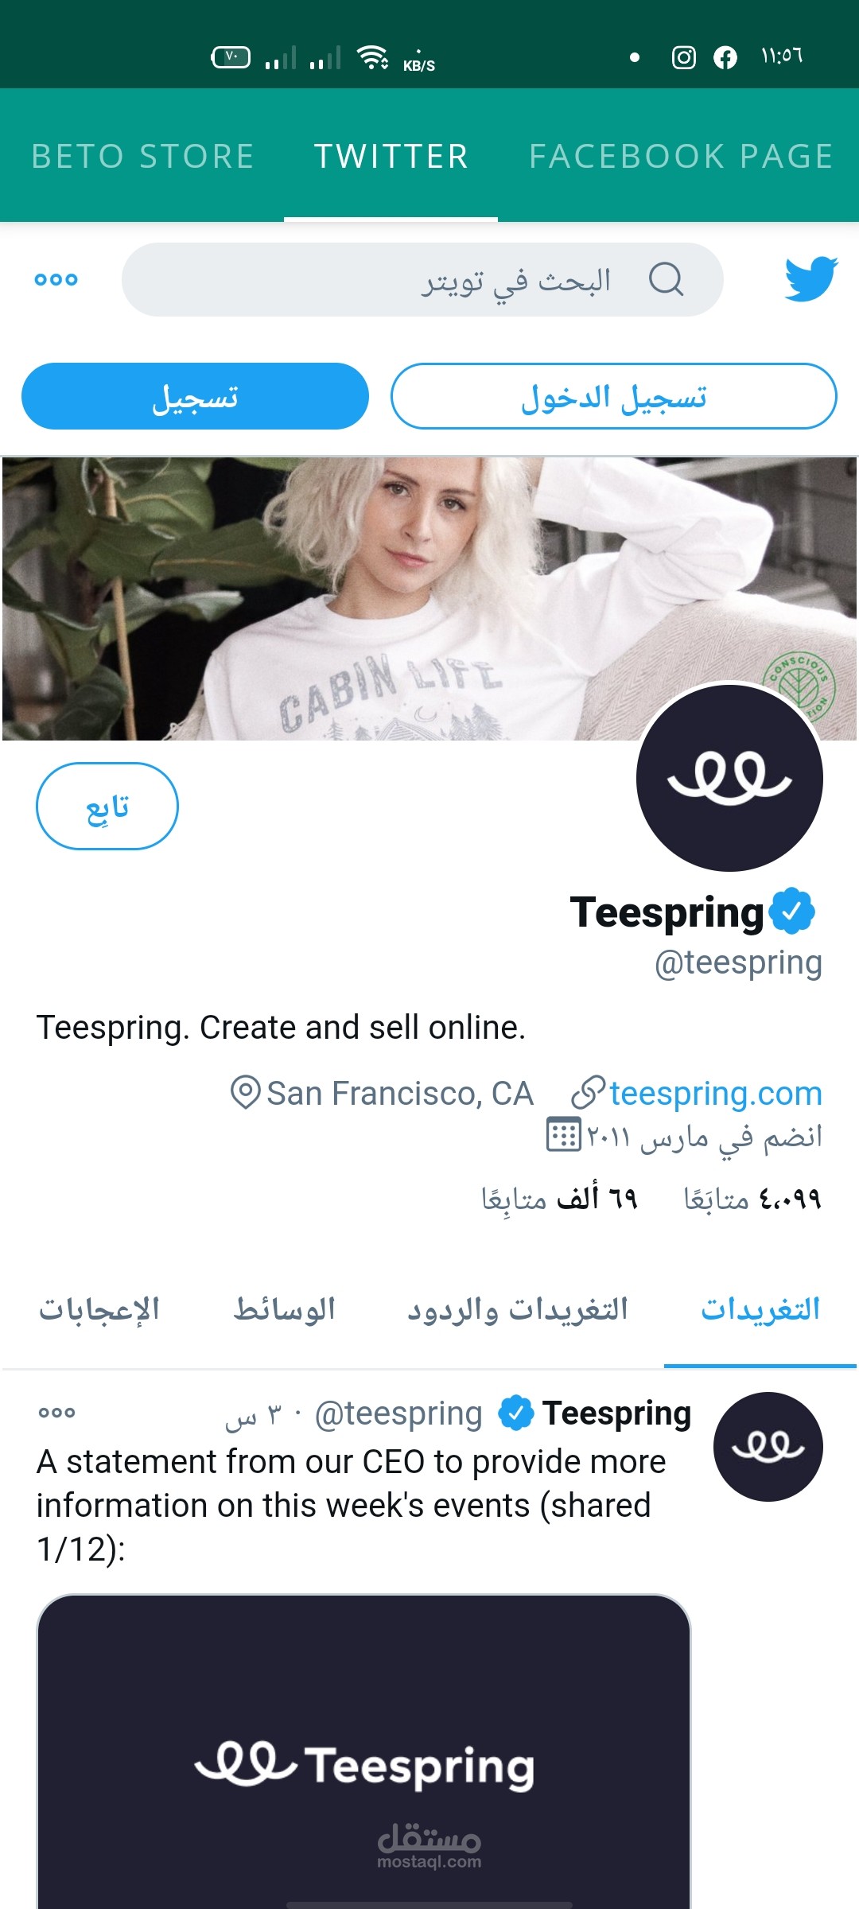Click the San Francisco location pin icon

pyautogui.click(x=245, y=1093)
